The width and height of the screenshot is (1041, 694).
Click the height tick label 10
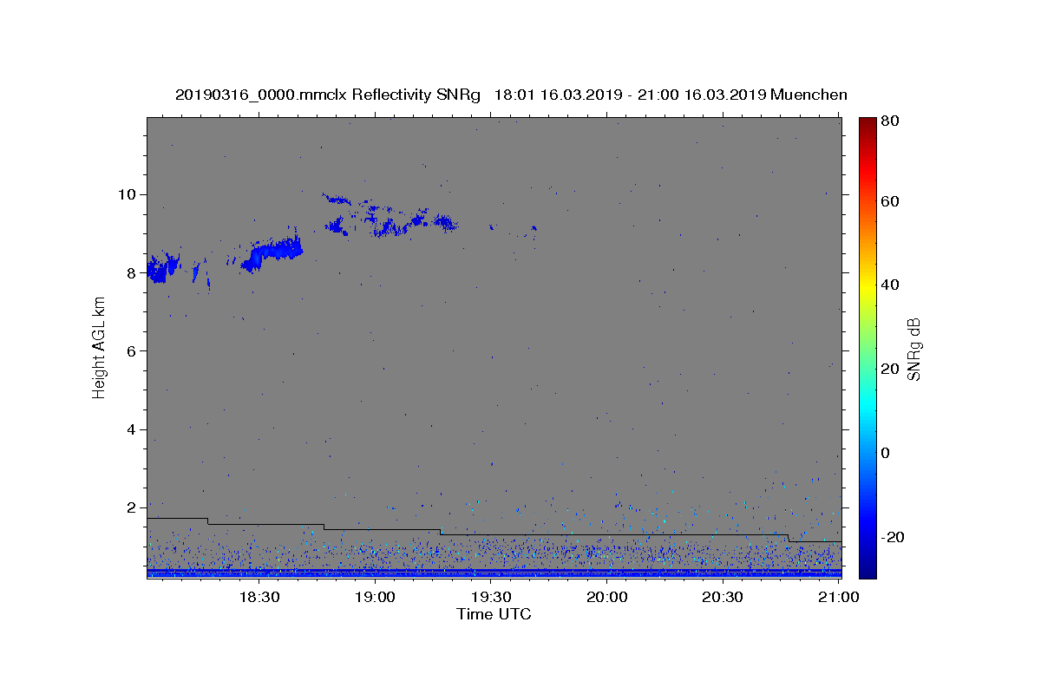(x=127, y=193)
